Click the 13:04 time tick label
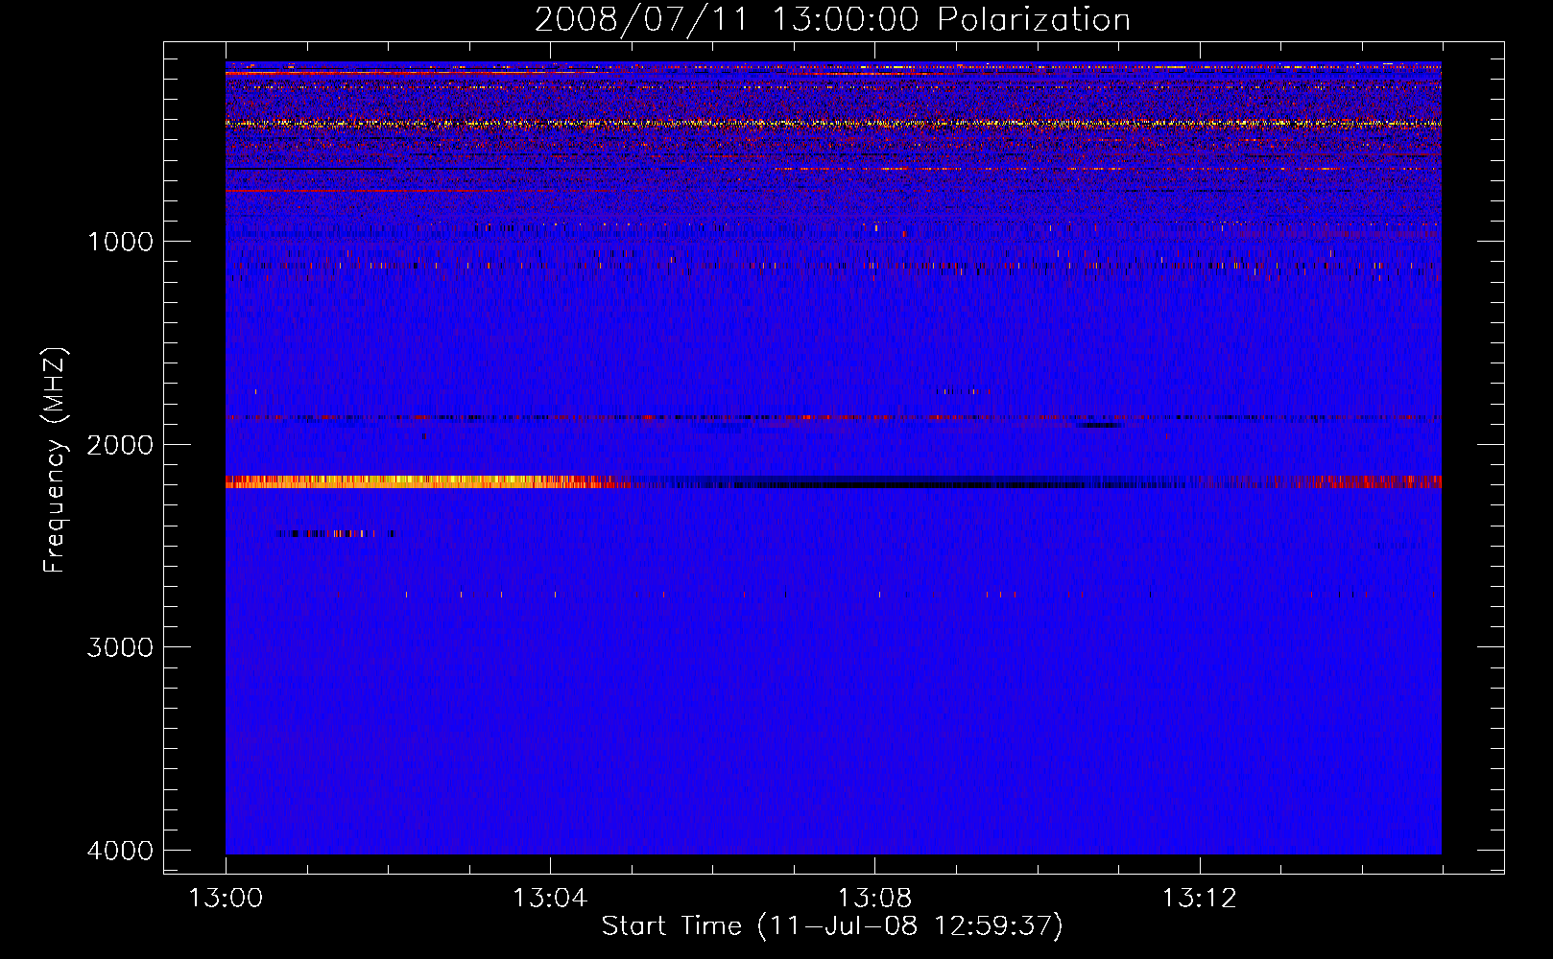Screen dimensions: 1553x959 click(x=550, y=899)
